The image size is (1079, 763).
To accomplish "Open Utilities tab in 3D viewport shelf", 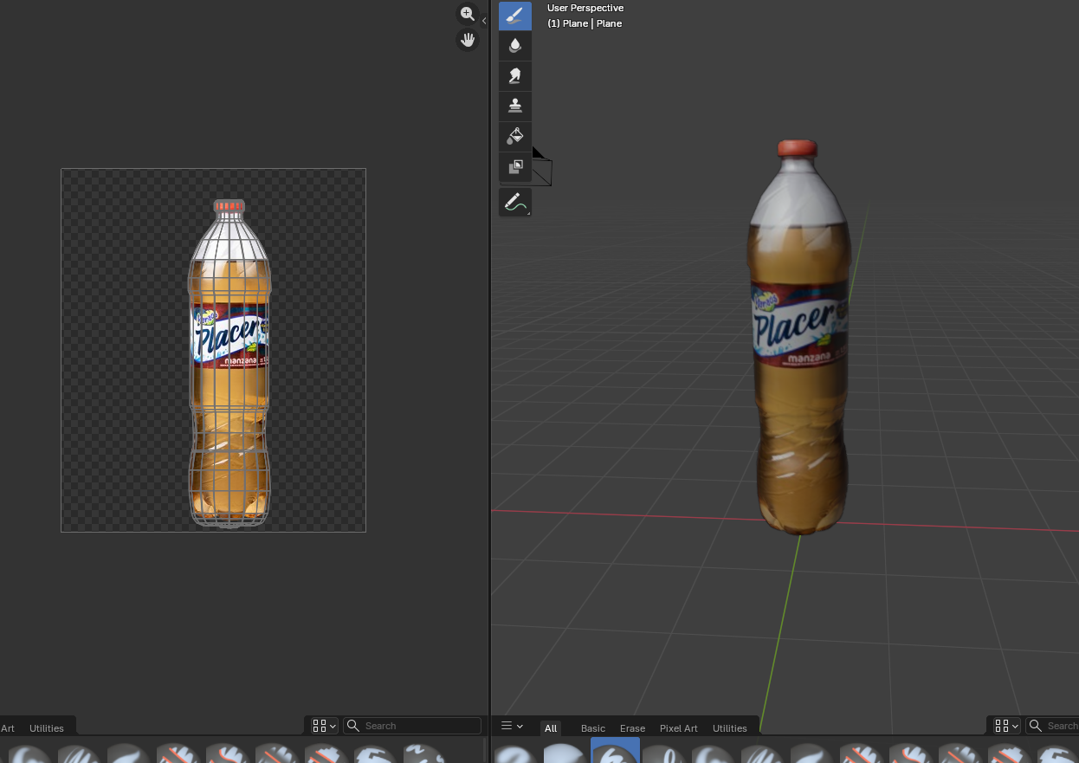I will [730, 727].
